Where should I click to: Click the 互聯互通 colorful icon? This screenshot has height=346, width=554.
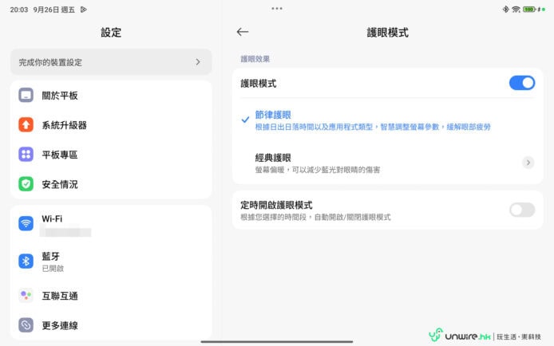(26, 296)
